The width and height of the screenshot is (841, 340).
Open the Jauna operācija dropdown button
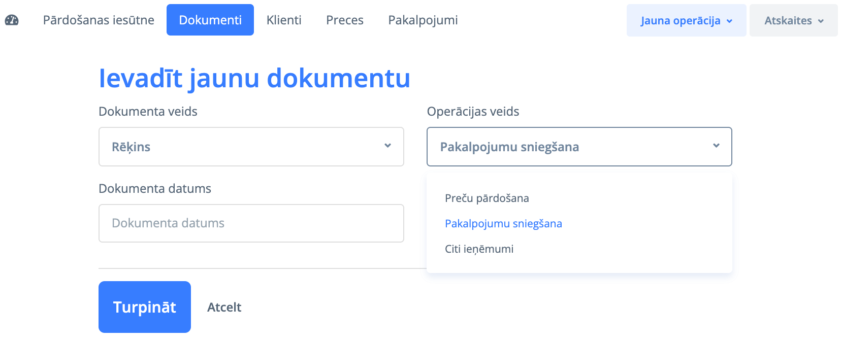click(x=681, y=21)
